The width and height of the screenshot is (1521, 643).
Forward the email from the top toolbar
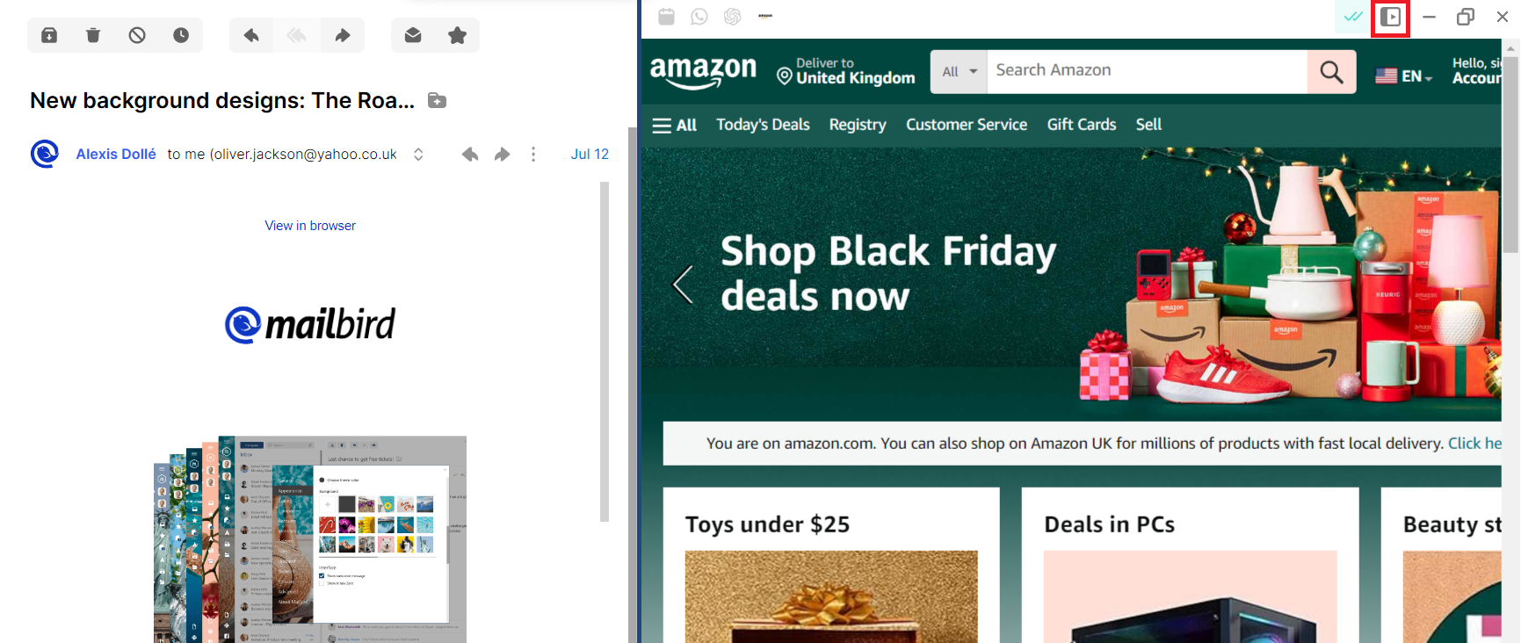point(343,35)
